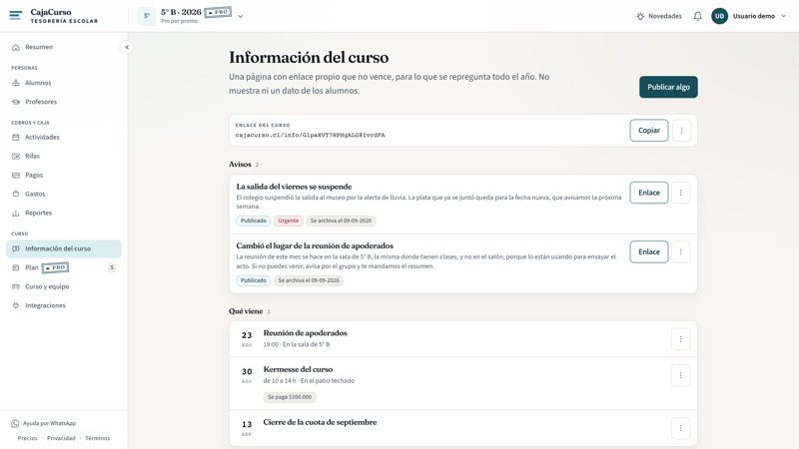
Task: Click the Reunión de apoderados event title
Action: [x=305, y=333]
